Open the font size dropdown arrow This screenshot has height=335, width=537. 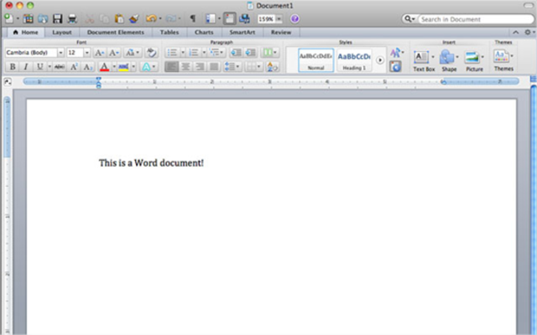[x=87, y=53]
